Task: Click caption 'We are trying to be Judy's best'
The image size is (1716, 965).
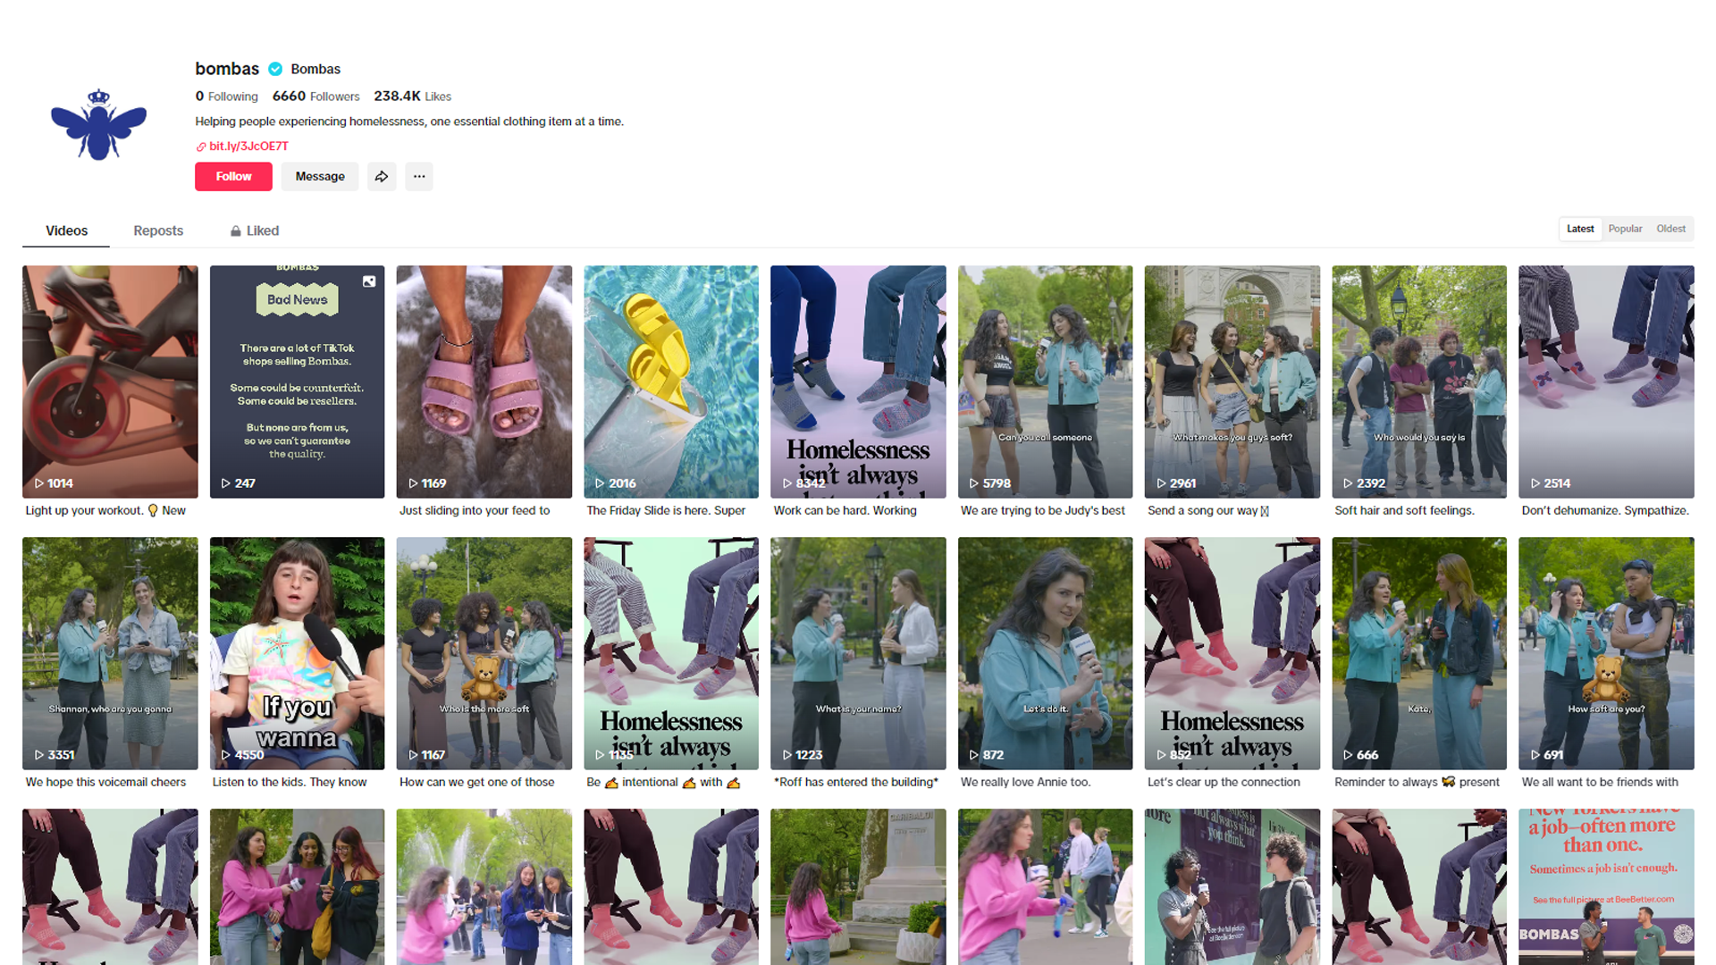Action: click(x=1043, y=511)
